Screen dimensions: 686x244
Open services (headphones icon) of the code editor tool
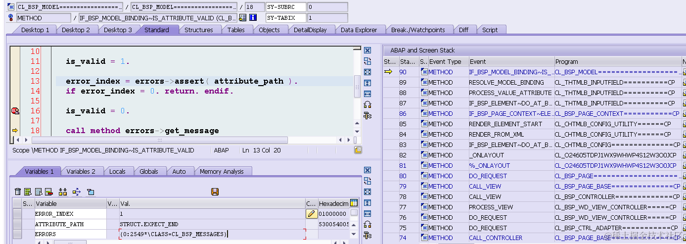(x=367, y=104)
